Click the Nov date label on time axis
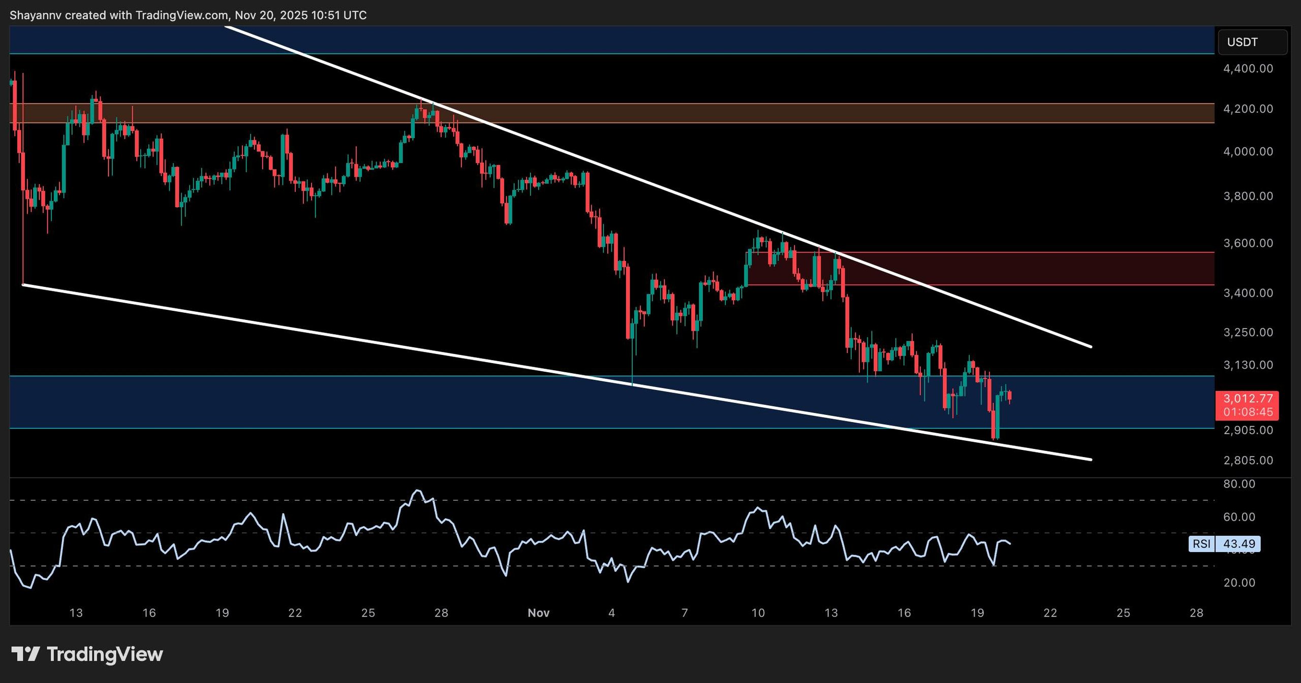The height and width of the screenshot is (683, 1301). (538, 613)
